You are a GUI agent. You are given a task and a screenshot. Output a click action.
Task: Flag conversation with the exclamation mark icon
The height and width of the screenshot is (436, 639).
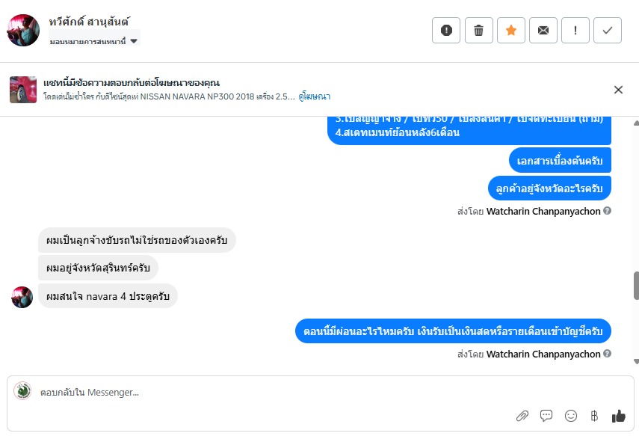tap(575, 31)
